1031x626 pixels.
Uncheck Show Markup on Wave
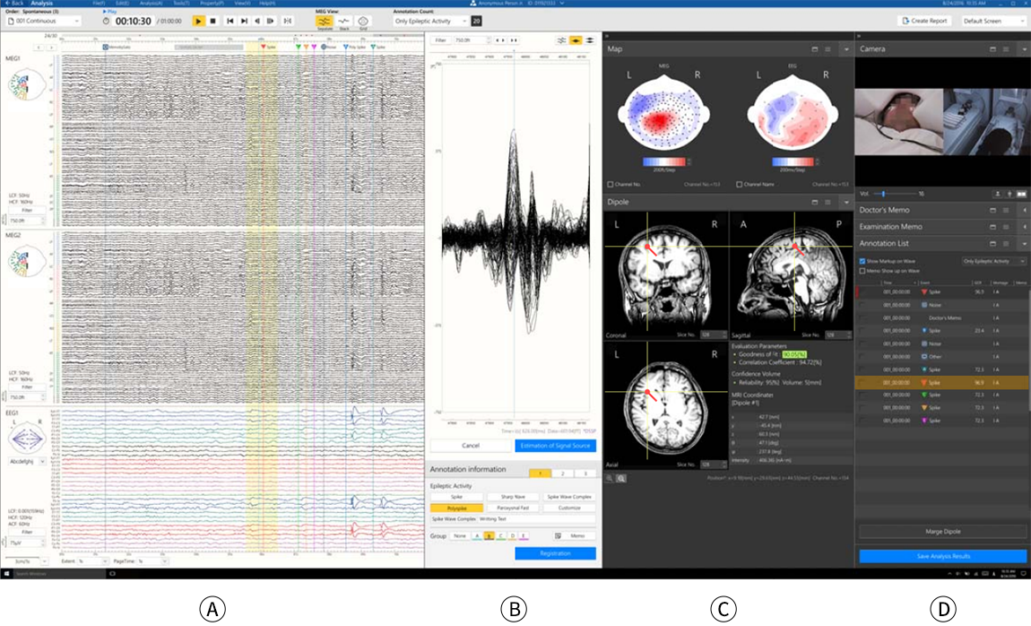coord(862,261)
